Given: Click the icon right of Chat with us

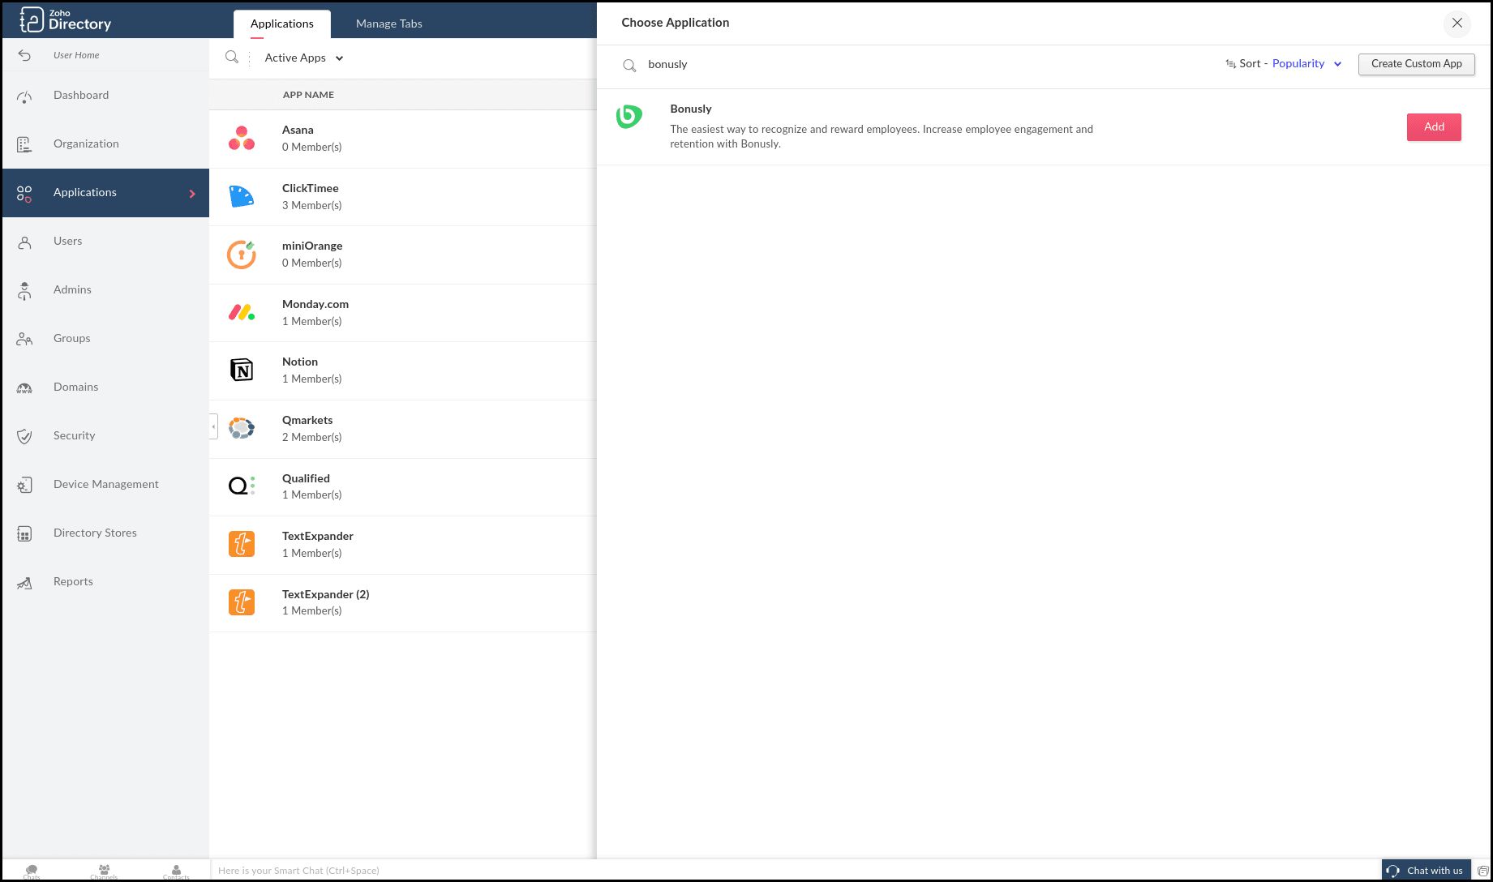Looking at the screenshot, I should tap(1482, 871).
